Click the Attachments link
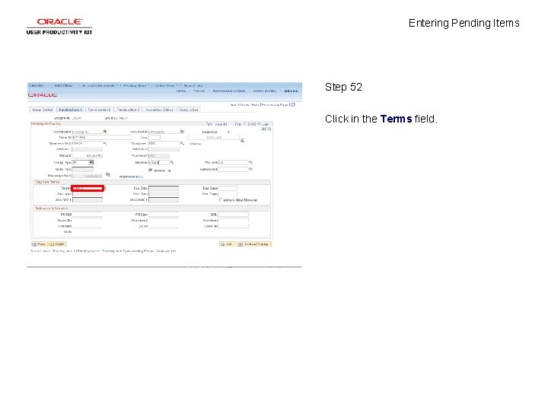This screenshot has width=548, height=411. 131,177
